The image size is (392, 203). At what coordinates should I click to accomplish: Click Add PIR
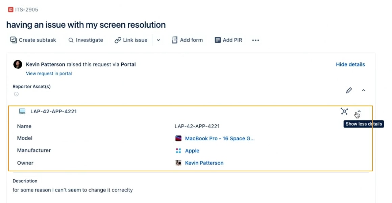coord(228,40)
